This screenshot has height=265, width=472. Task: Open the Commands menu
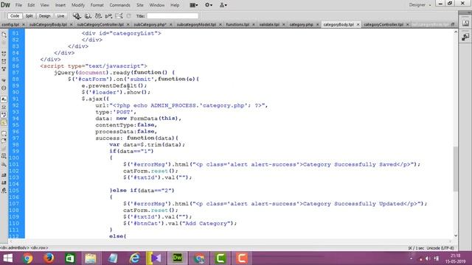pyautogui.click(x=119, y=5)
